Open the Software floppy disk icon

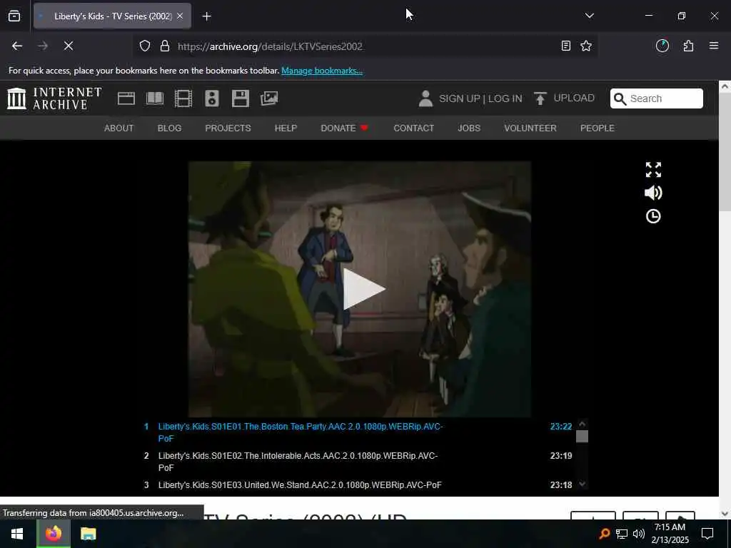[241, 98]
